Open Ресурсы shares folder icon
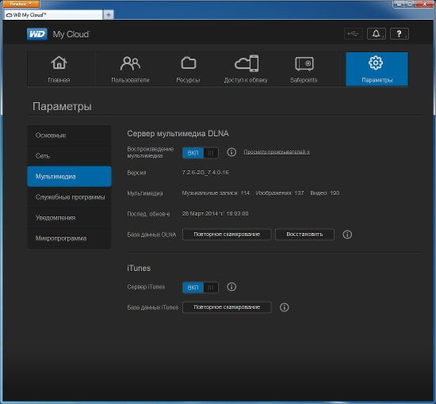 pyautogui.click(x=189, y=63)
